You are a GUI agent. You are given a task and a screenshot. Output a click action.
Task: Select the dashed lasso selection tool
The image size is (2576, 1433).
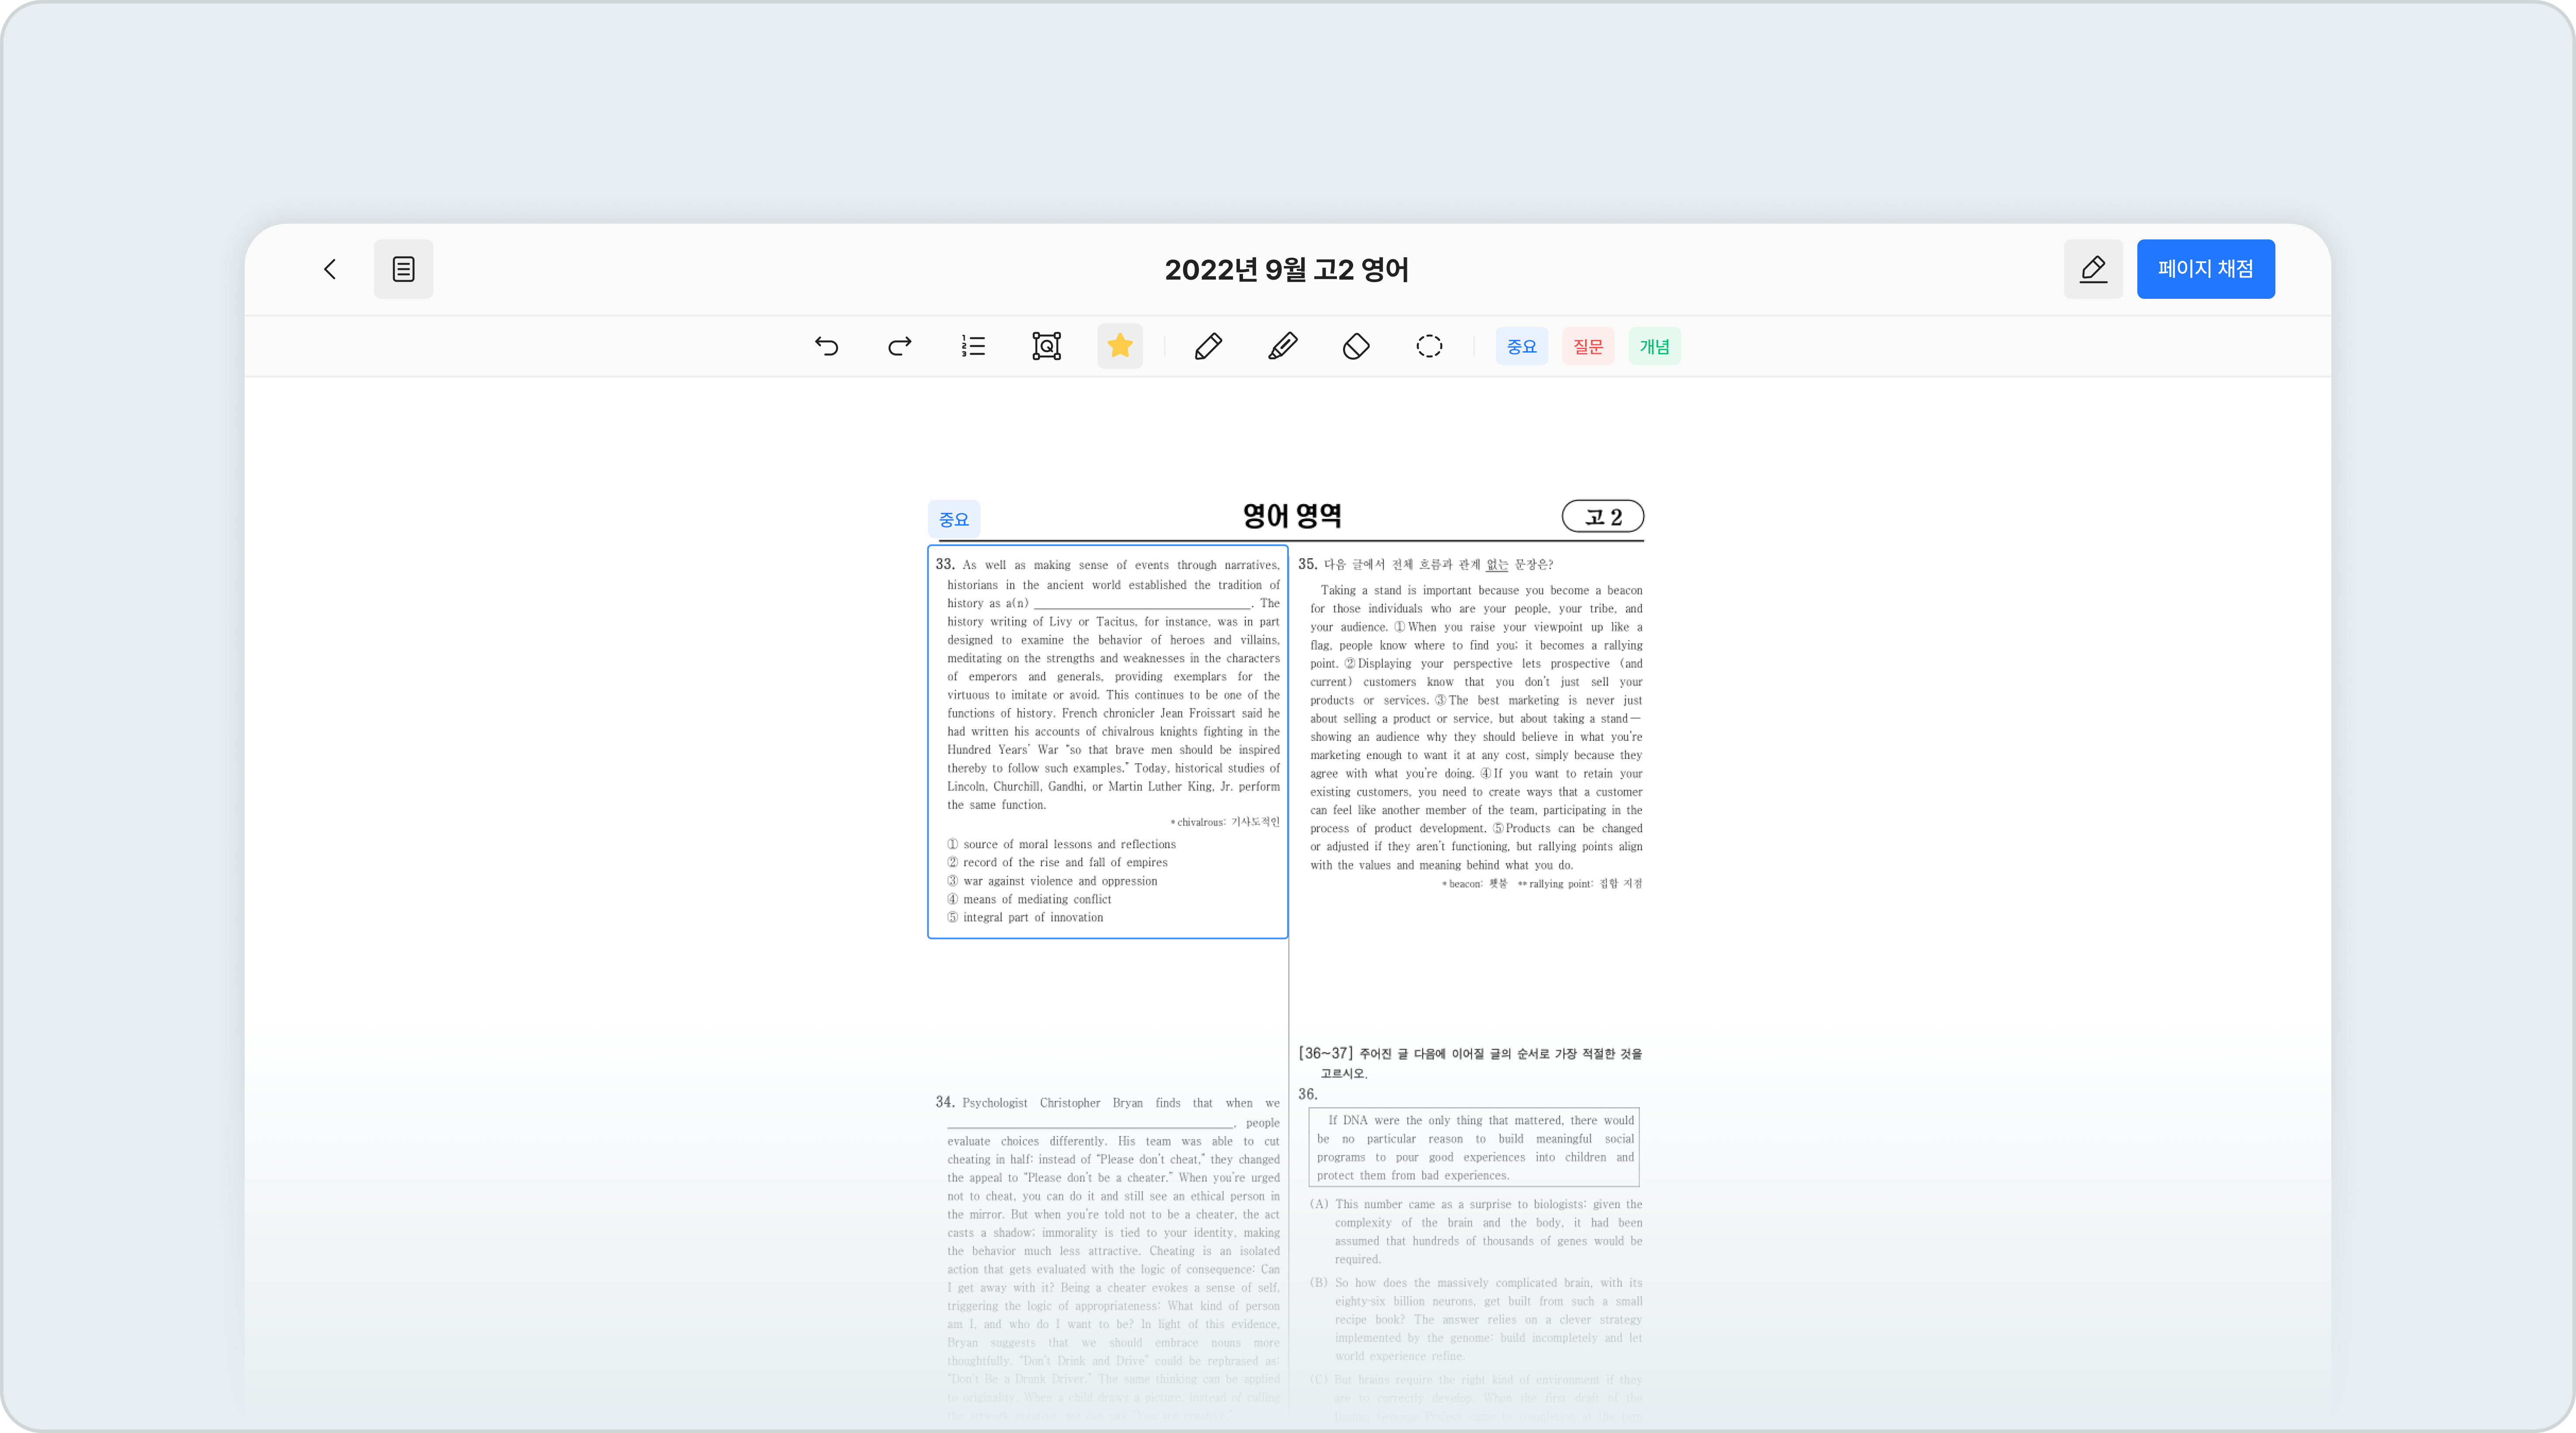click(1429, 346)
